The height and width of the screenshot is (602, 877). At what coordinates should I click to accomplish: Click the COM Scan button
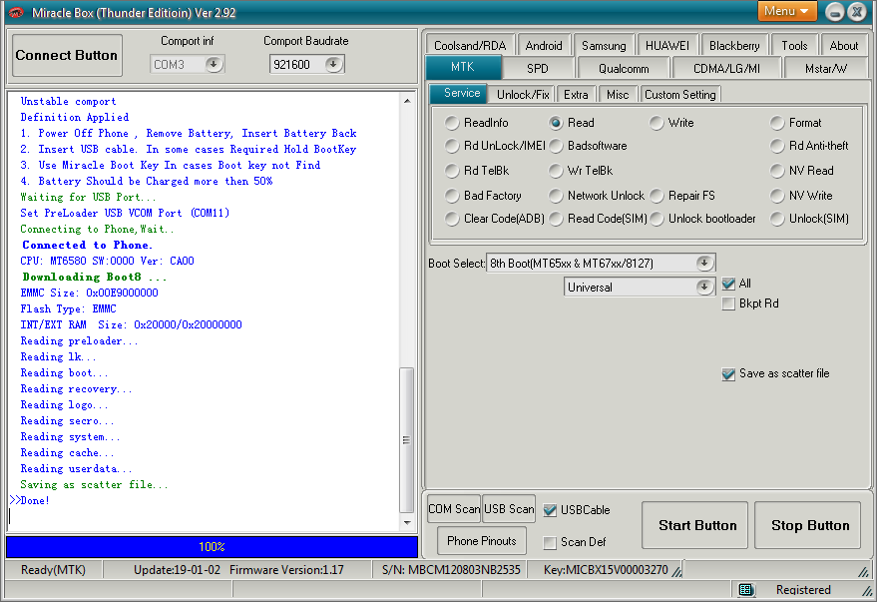(454, 509)
